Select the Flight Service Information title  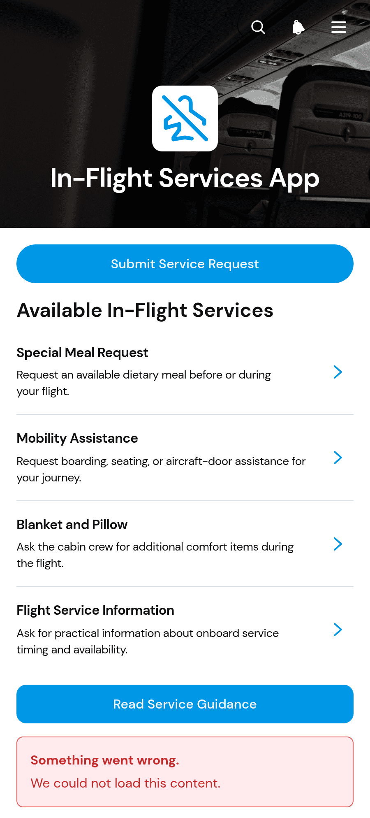[x=95, y=610]
